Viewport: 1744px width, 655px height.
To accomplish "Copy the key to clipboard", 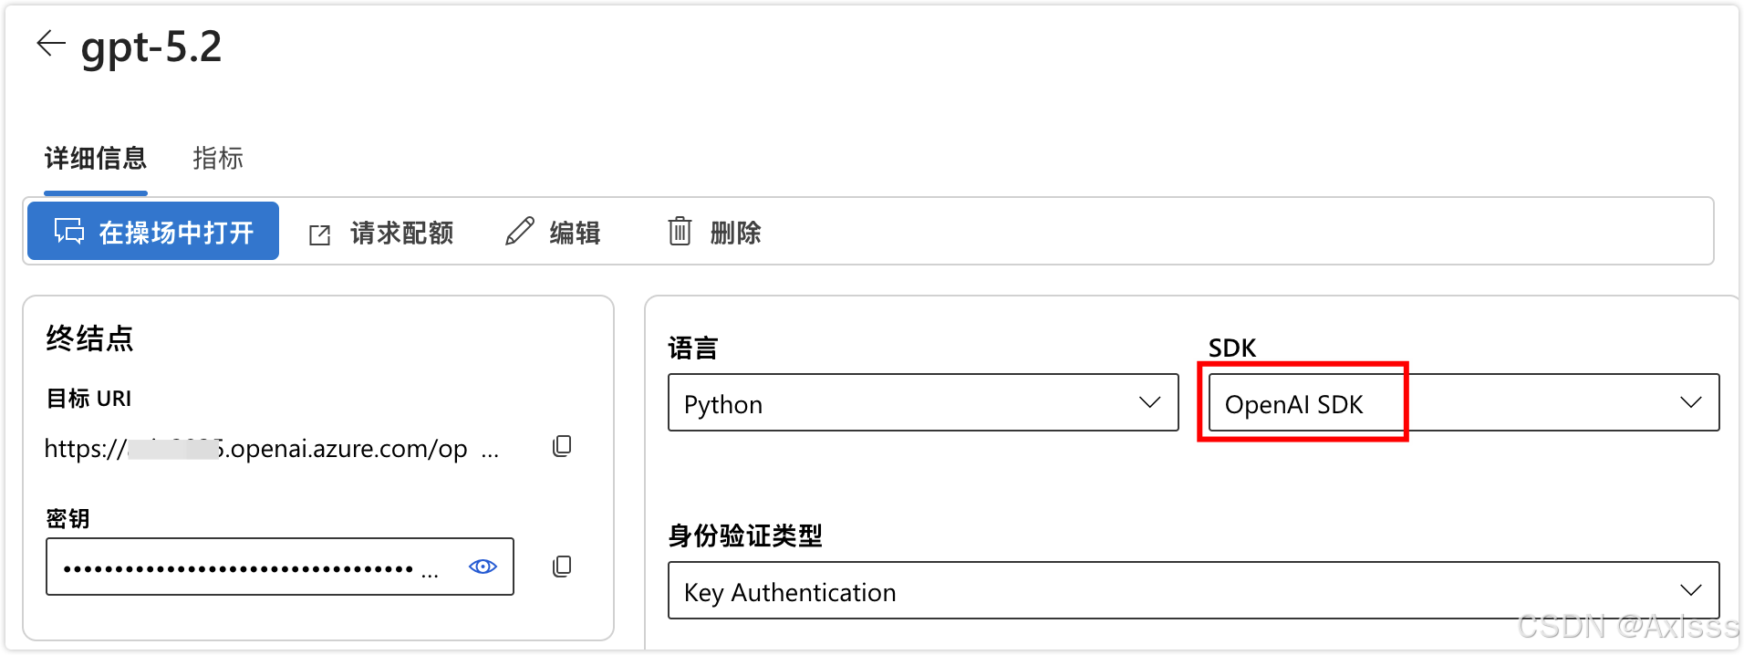I will 562,567.
